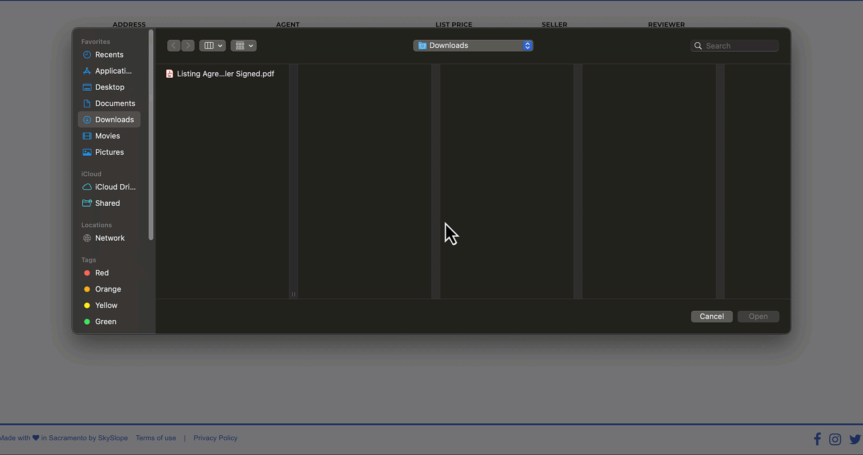Click the LIST PRICE column header
This screenshot has height=455, width=863.
point(454,25)
